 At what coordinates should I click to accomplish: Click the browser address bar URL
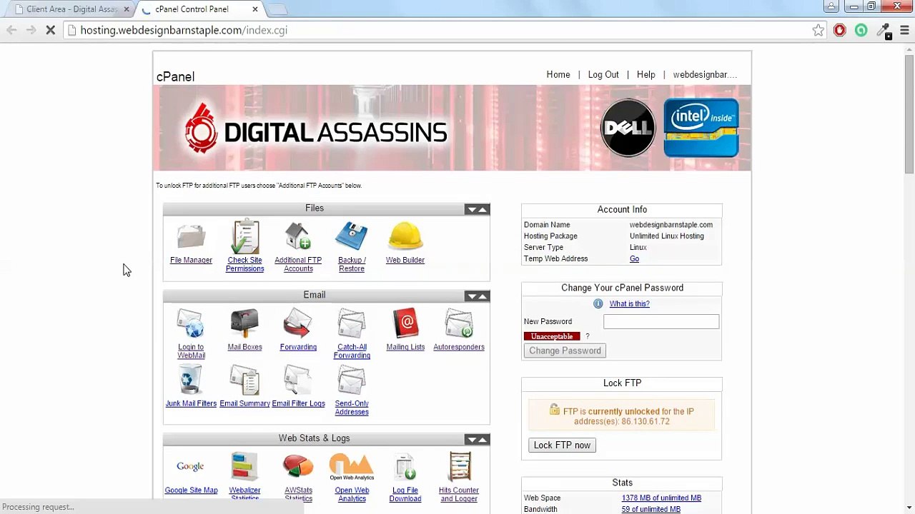pos(184,30)
